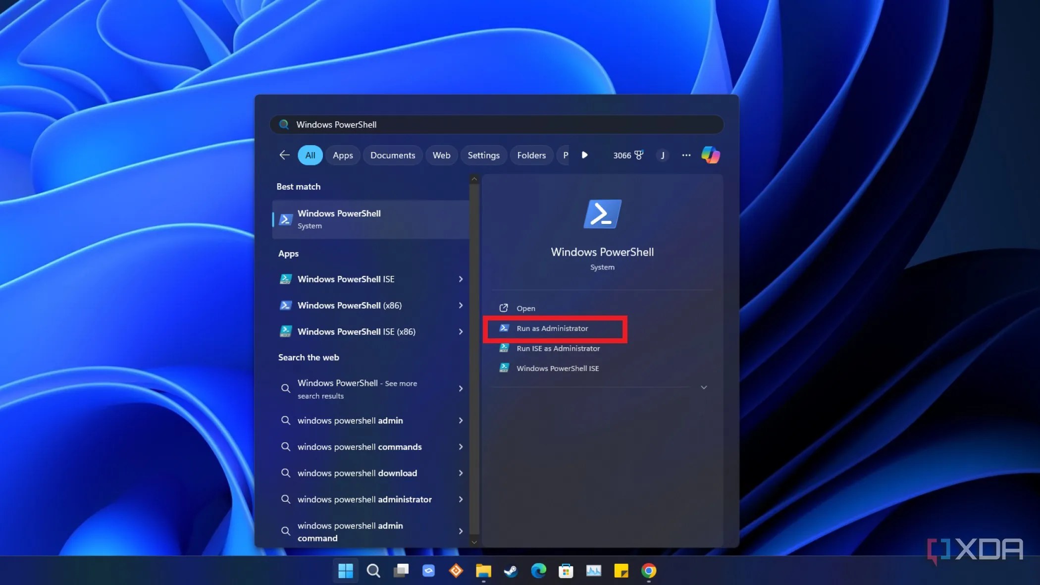Launch Steam from the taskbar
The image size is (1040, 585).
coord(511,571)
